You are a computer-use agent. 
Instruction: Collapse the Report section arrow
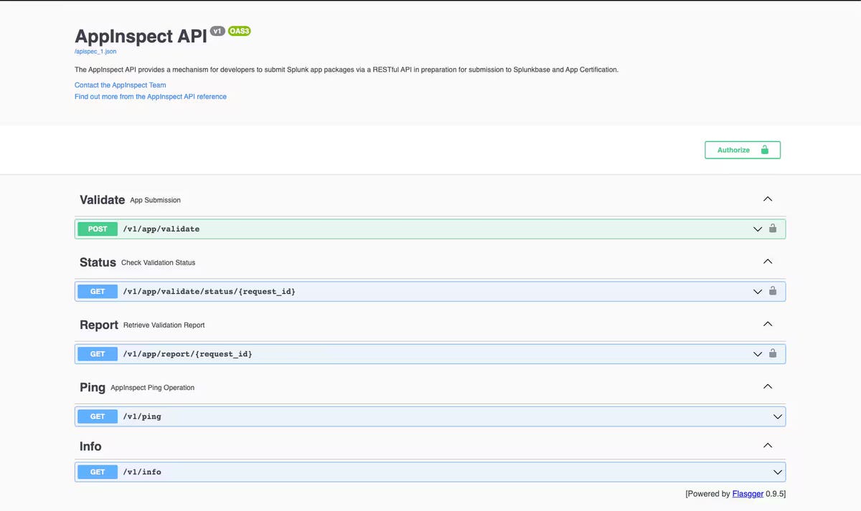[x=768, y=324]
